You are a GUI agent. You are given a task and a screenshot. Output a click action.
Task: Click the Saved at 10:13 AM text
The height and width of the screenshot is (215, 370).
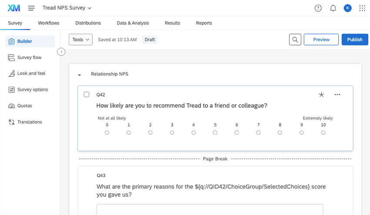117,40
